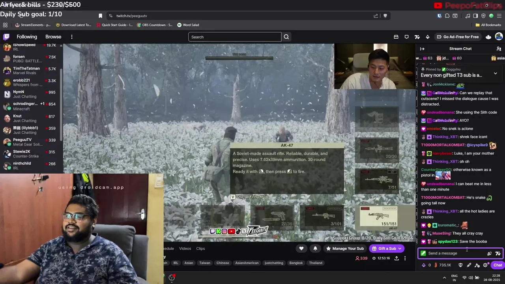
Task: Select the Bangkok tag
Action: [x=296, y=263]
